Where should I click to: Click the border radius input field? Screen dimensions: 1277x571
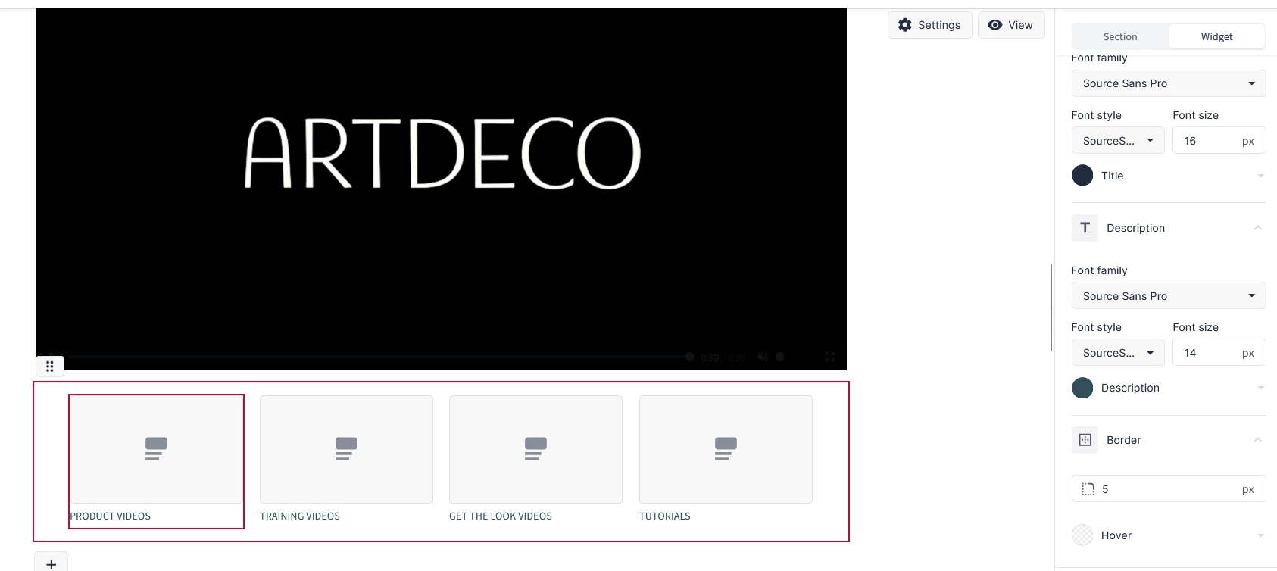pos(1169,489)
